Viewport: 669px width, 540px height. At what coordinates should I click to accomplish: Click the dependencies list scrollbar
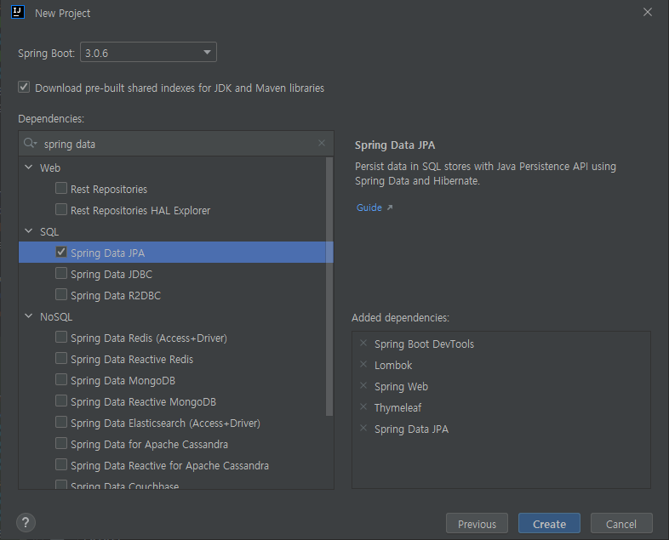click(329, 287)
